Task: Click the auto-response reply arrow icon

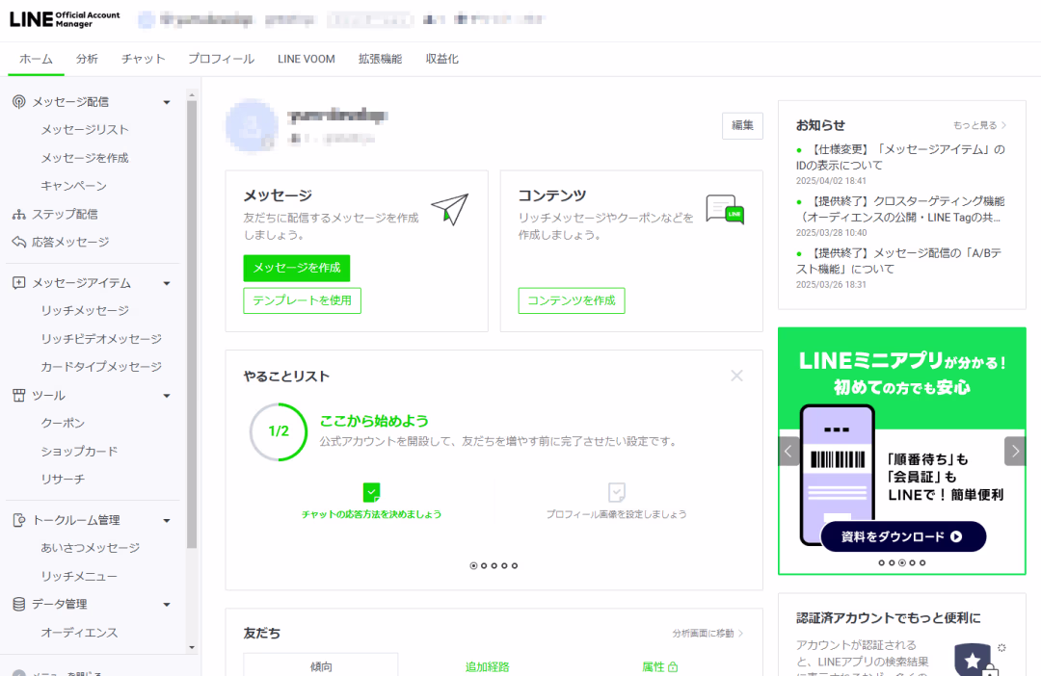Action: click(x=19, y=242)
